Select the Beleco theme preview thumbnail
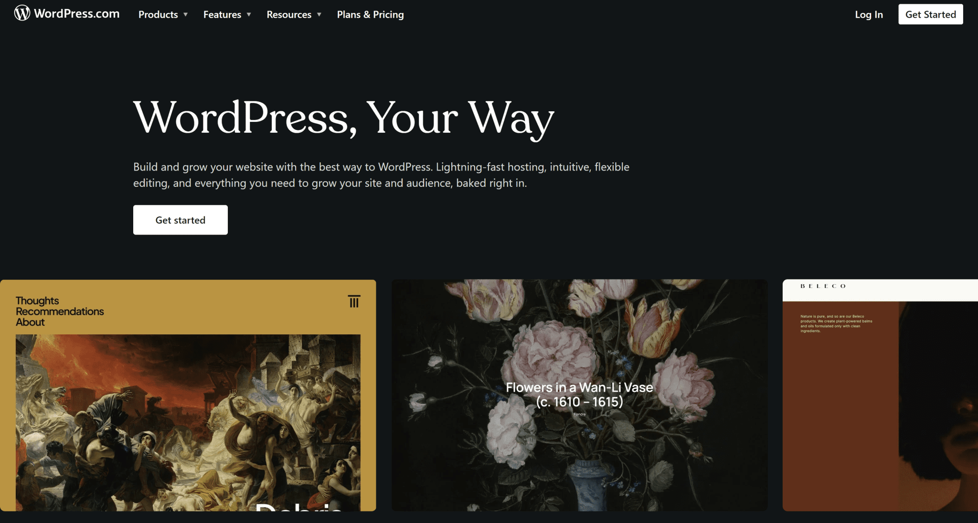Screen dimensions: 978x523 pyautogui.click(x=880, y=395)
